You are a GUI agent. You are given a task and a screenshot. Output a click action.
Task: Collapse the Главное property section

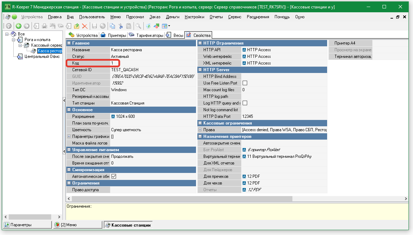point(69,43)
